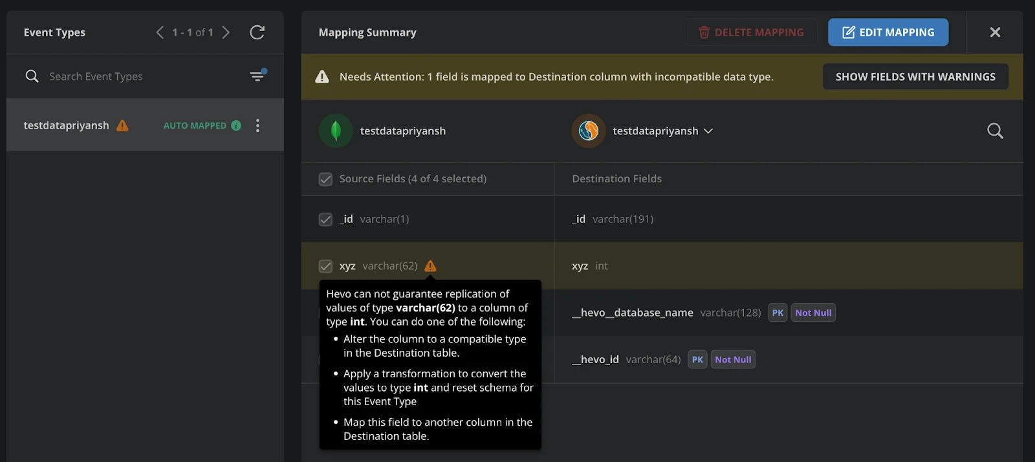Click the warning icon next to xyz varchar(62)
Screen dimensions: 1035x462
430,266
